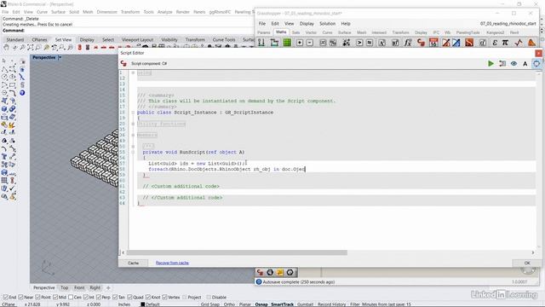Screen dimensions: 545x307
Task: Collapse the RunScript method region
Action: pos(133,152)
